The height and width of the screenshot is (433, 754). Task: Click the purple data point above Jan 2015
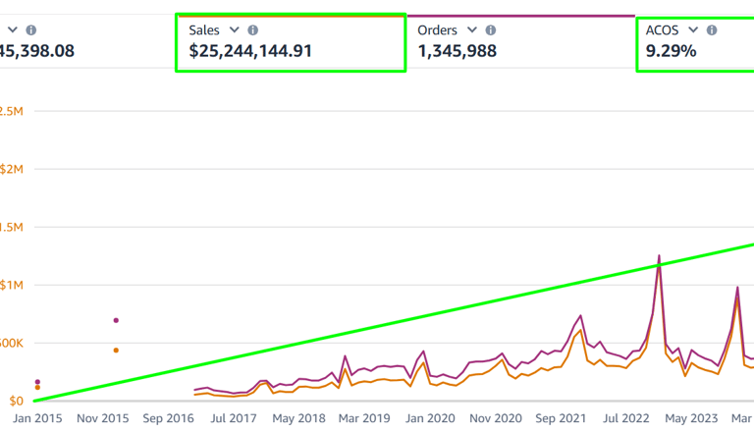pyautogui.click(x=37, y=382)
